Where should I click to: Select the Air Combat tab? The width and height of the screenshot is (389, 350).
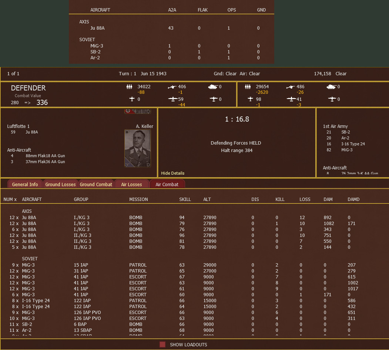click(167, 184)
